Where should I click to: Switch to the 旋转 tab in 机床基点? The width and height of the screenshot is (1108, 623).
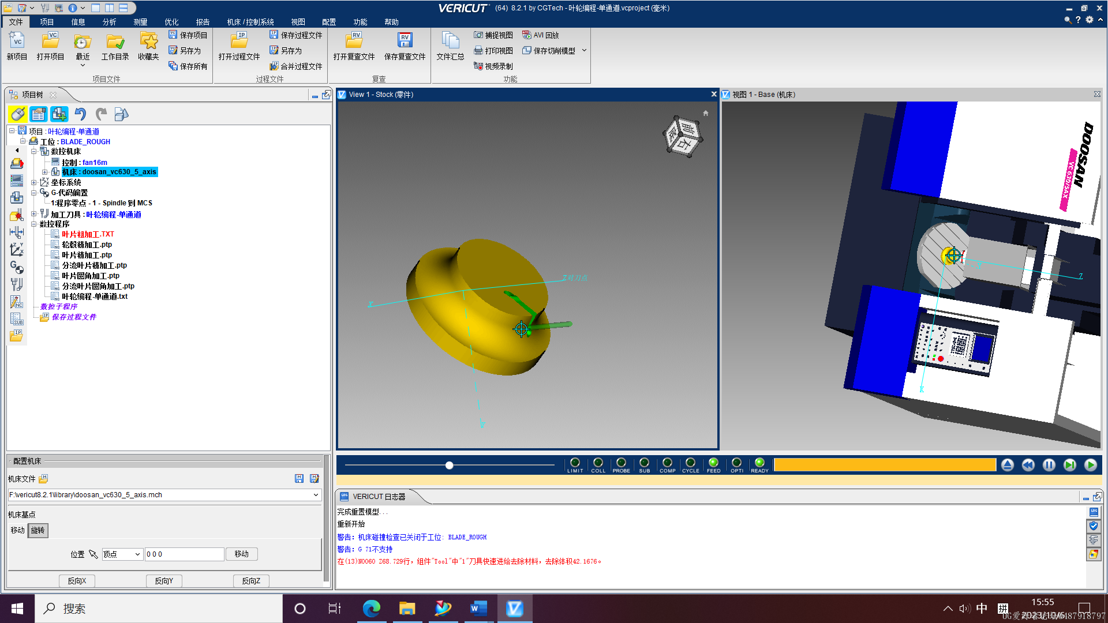(38, 531)
